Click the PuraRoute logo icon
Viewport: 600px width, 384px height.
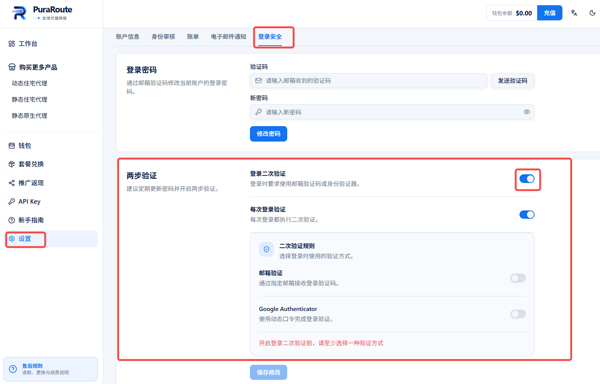[x=20, y=13]
